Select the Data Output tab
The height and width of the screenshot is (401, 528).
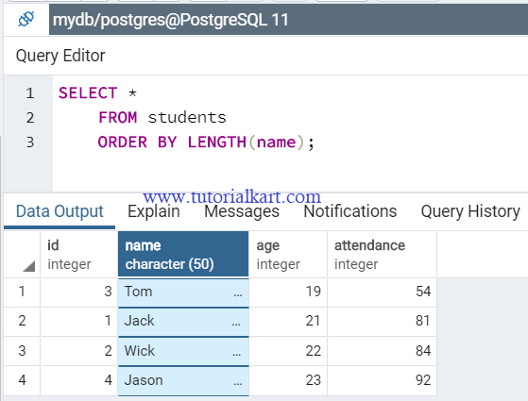[60, 211]
